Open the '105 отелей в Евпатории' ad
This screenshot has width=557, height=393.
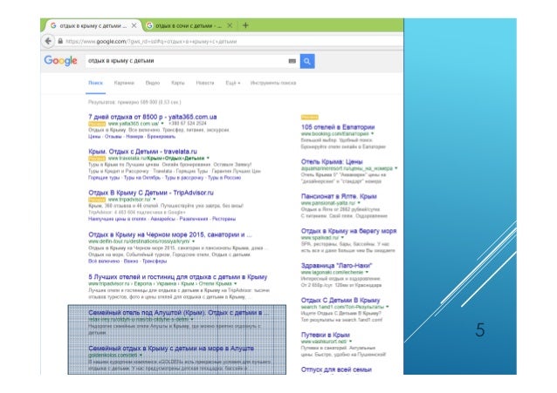point(338,127)
